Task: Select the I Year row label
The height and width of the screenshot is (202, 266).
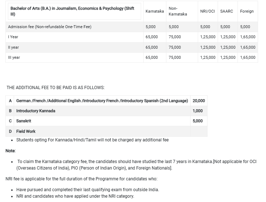Action: pos(13,37)
